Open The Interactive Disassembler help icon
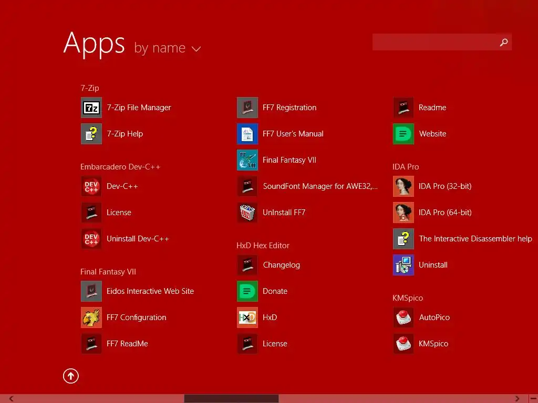 point(403,239)
